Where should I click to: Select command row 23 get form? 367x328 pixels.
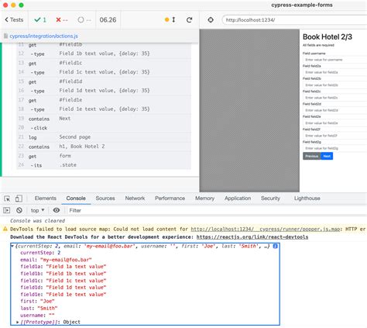point(104,156)
